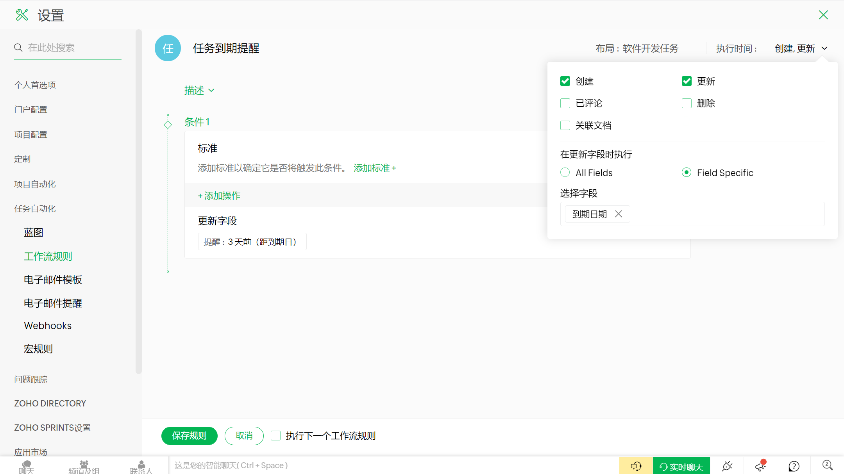Collapse the 执行时间 创建, 更新 dropdown

coord(824,48)
